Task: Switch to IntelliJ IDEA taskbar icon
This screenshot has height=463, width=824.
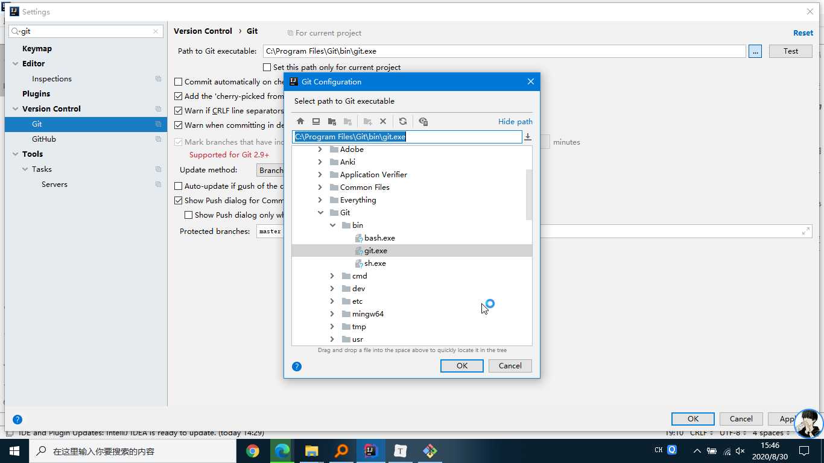Action: (x=371, y=451)
